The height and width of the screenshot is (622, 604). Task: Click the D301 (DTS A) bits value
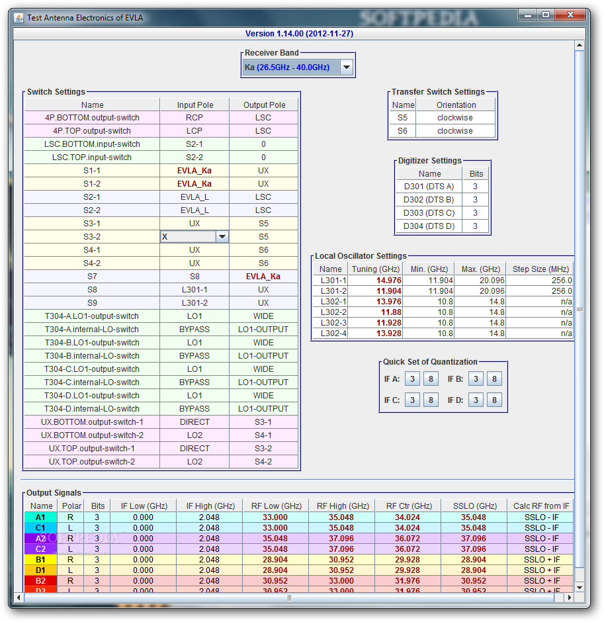coord(475,187)
